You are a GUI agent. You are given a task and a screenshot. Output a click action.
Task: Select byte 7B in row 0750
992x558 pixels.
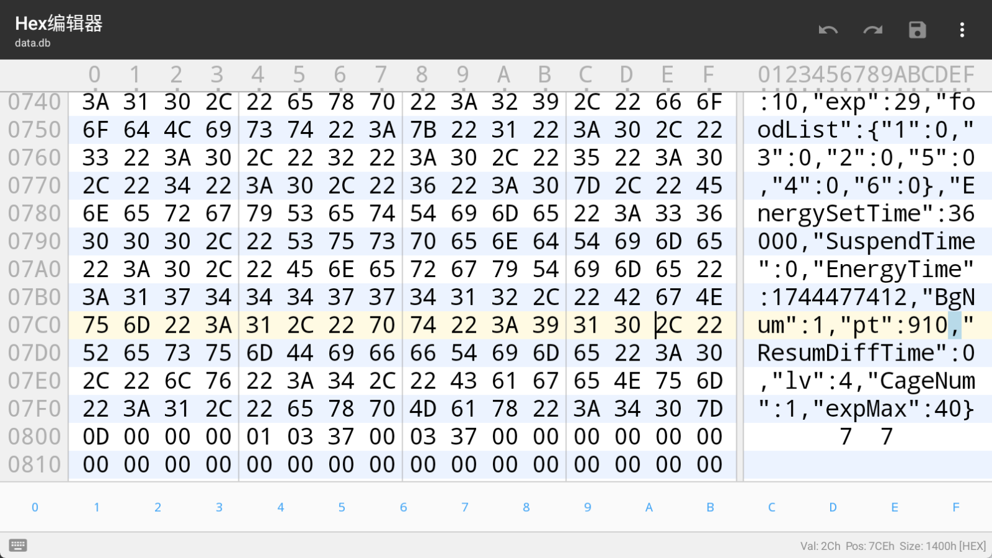pos(423,130)
